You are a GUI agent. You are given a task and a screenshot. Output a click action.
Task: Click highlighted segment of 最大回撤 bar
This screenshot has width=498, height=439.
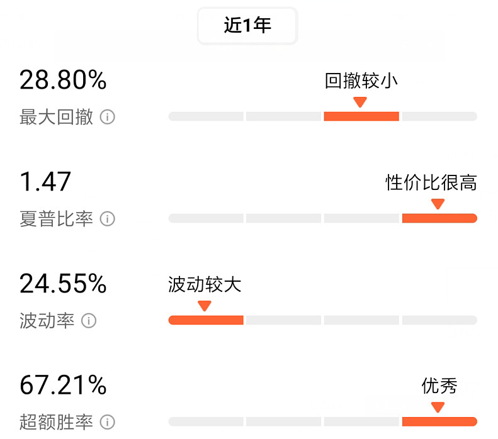[361, 116]
